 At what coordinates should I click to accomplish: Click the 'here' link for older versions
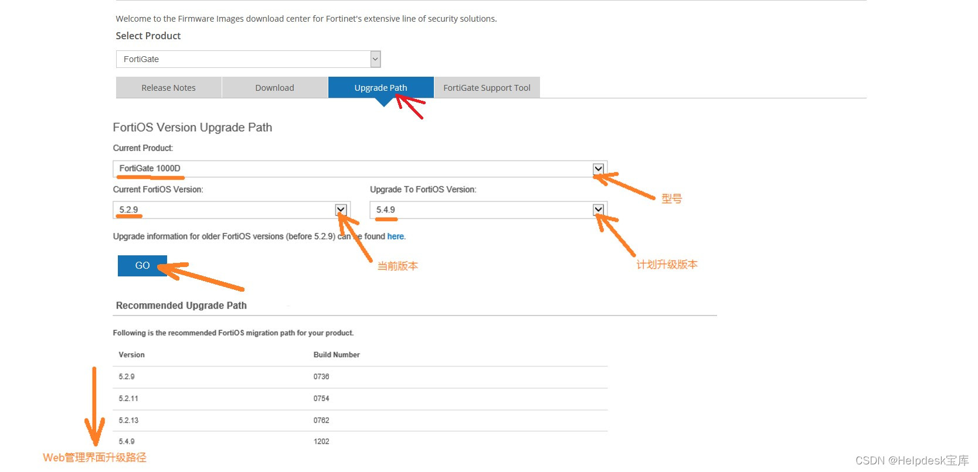coord(395,237)
